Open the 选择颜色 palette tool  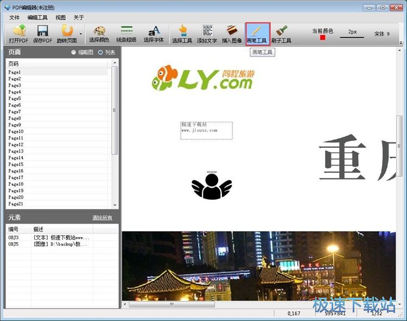pyautogui.click(x=99, y=34)
